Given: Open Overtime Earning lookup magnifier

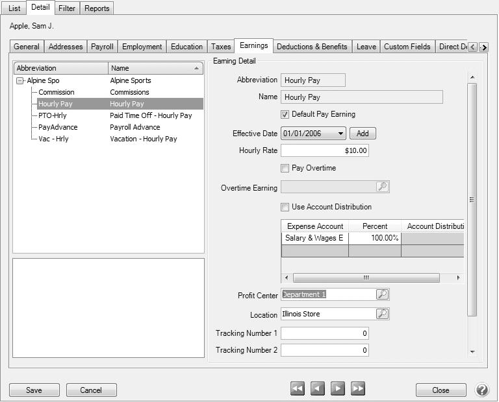Looking at the screenshot, I should [x=383, y=187].
